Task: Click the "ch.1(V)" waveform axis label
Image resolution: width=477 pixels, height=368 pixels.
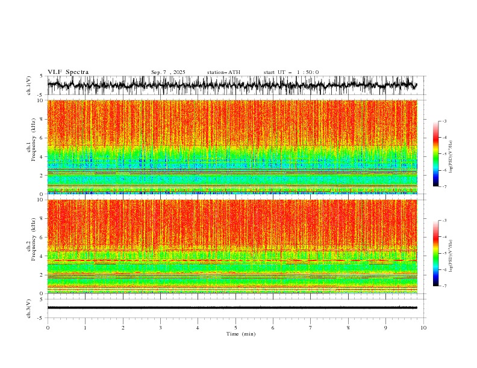Action: (x=29, y=85)
